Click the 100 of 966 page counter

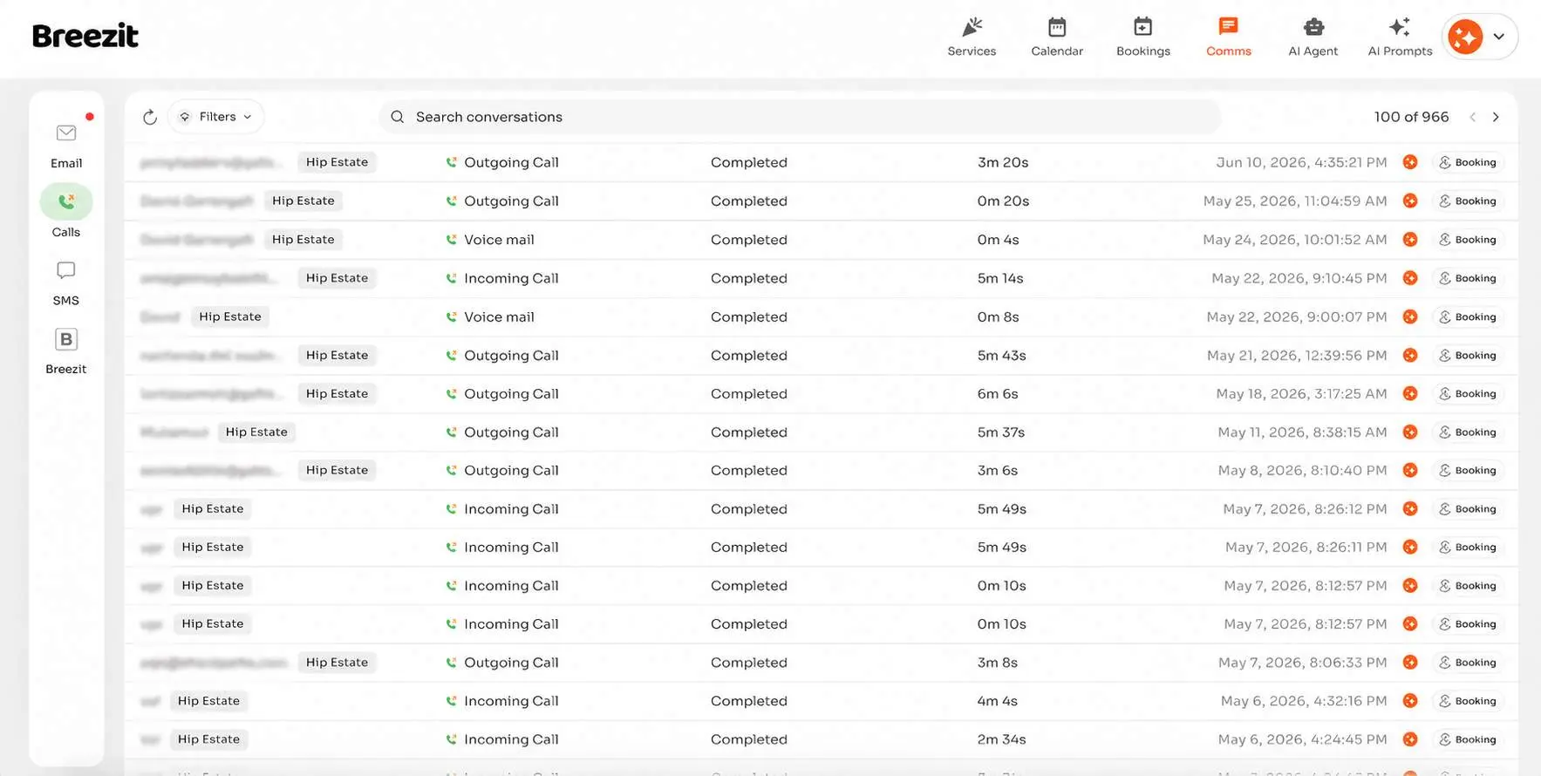1411,117
